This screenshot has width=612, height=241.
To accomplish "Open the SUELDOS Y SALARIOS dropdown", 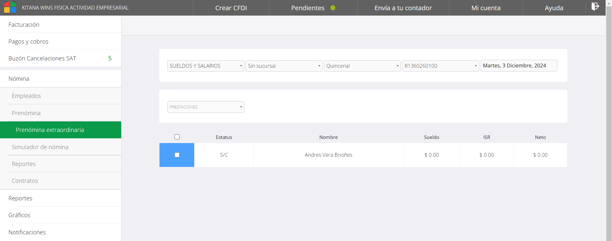I will 205,66.
